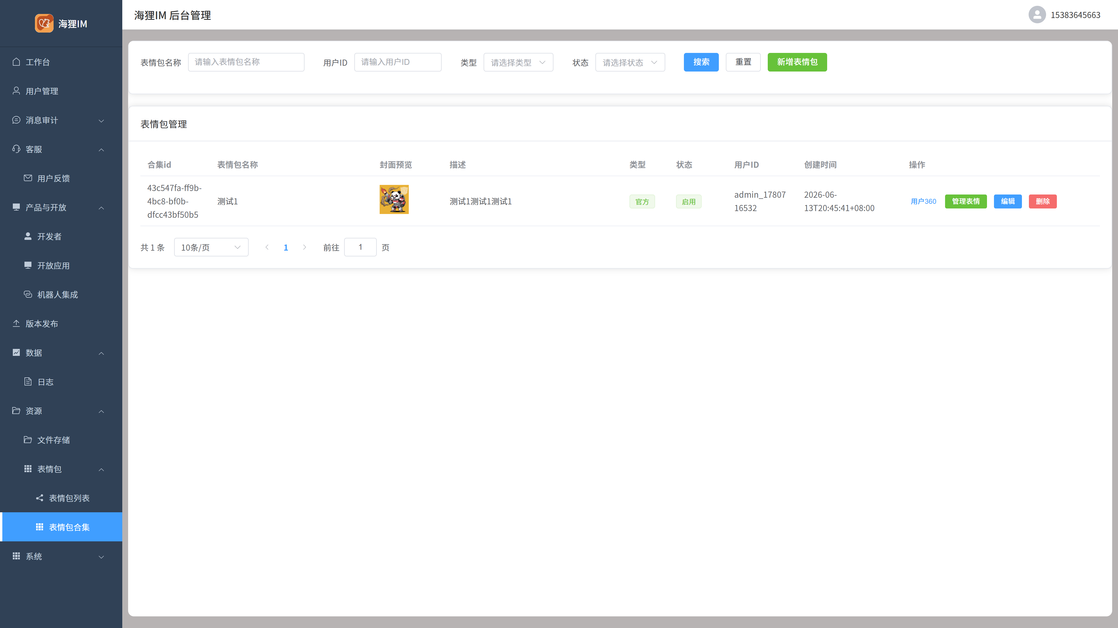Click the 消息审计 chat bubble icon

[x=16, y=119]
